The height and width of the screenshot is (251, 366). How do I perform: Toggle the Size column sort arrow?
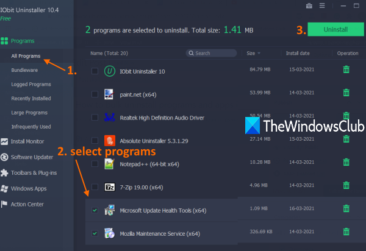pos(259,54)
